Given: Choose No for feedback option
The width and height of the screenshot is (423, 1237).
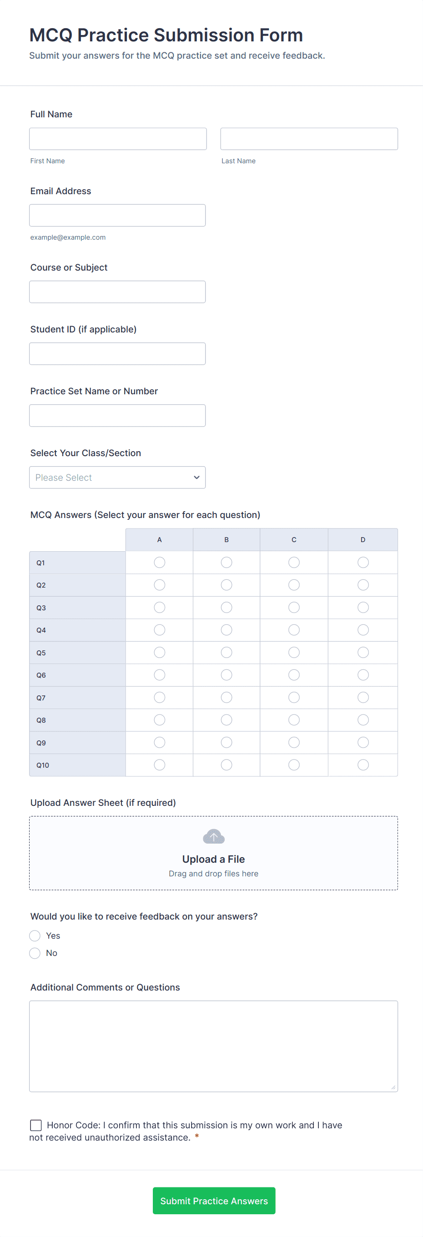Looking at the screenshot, I should coord(35,953).
